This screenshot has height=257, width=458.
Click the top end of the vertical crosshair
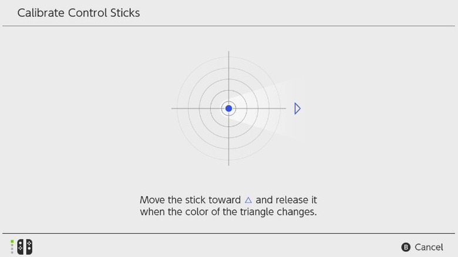pyautogui.click(x=229, y=53)
